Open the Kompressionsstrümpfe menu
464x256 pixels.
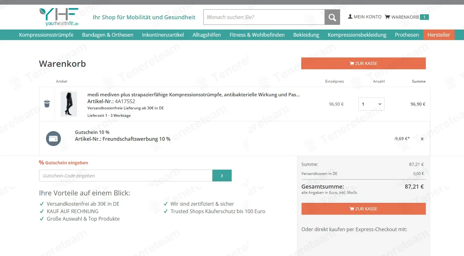click(x=46, y=35)
